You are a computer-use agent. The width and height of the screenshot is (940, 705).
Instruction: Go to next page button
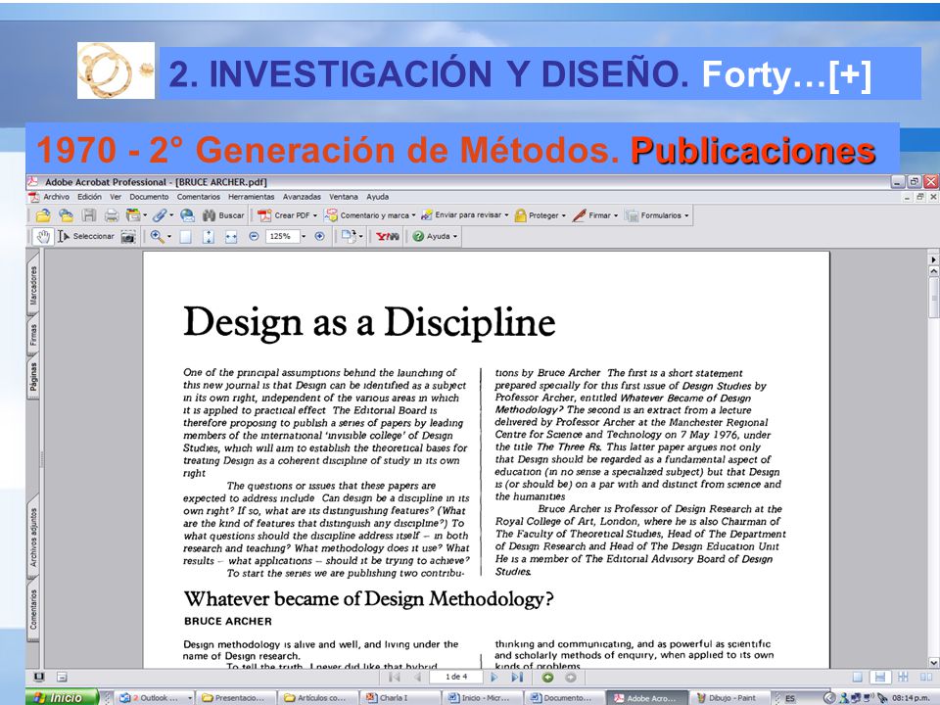click(x=493, y=677)
